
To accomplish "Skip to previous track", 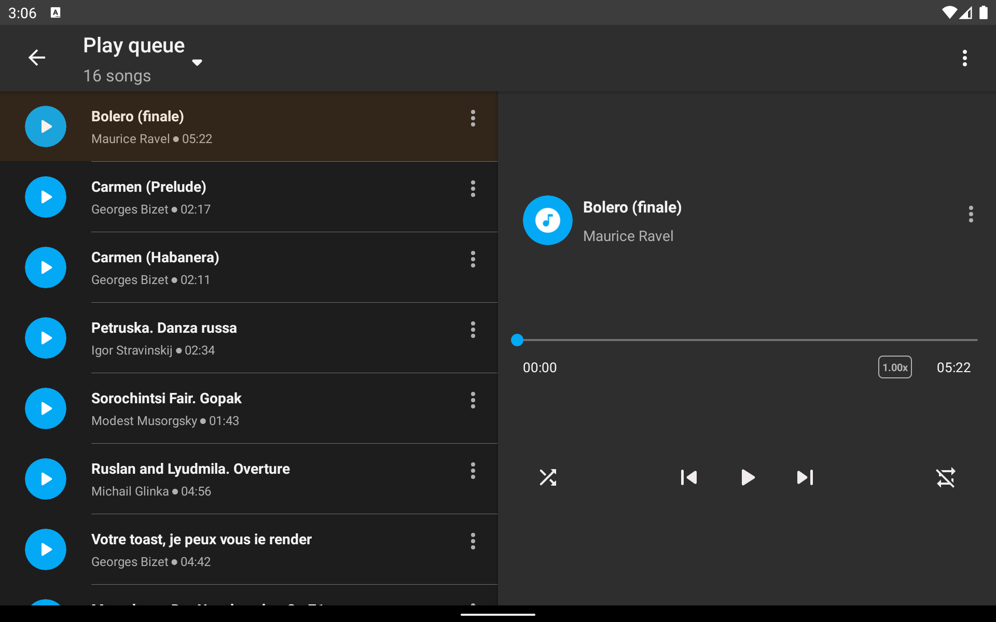I will [689, 477].
